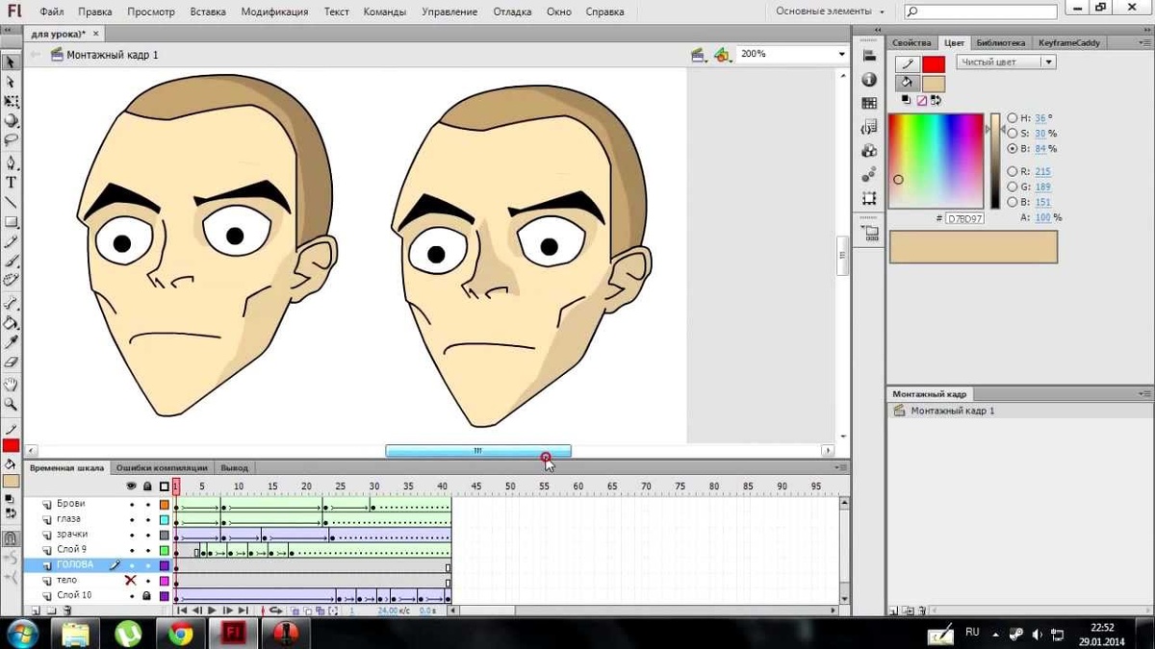This screenshot has width=1155, height=649.
Task: Pick the Lasso tool
Action: point(12,138)
